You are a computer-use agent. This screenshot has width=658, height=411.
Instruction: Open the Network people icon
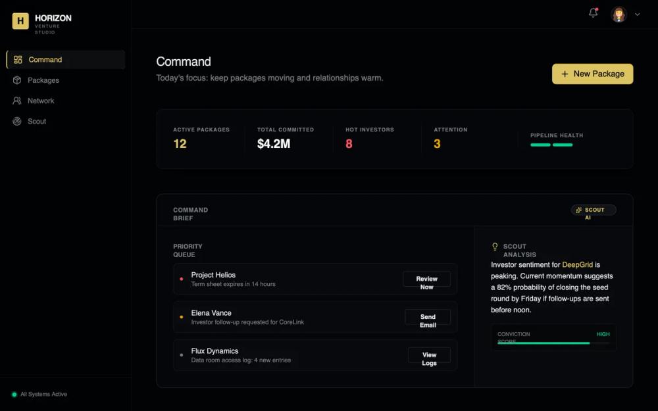coord(16,100)
